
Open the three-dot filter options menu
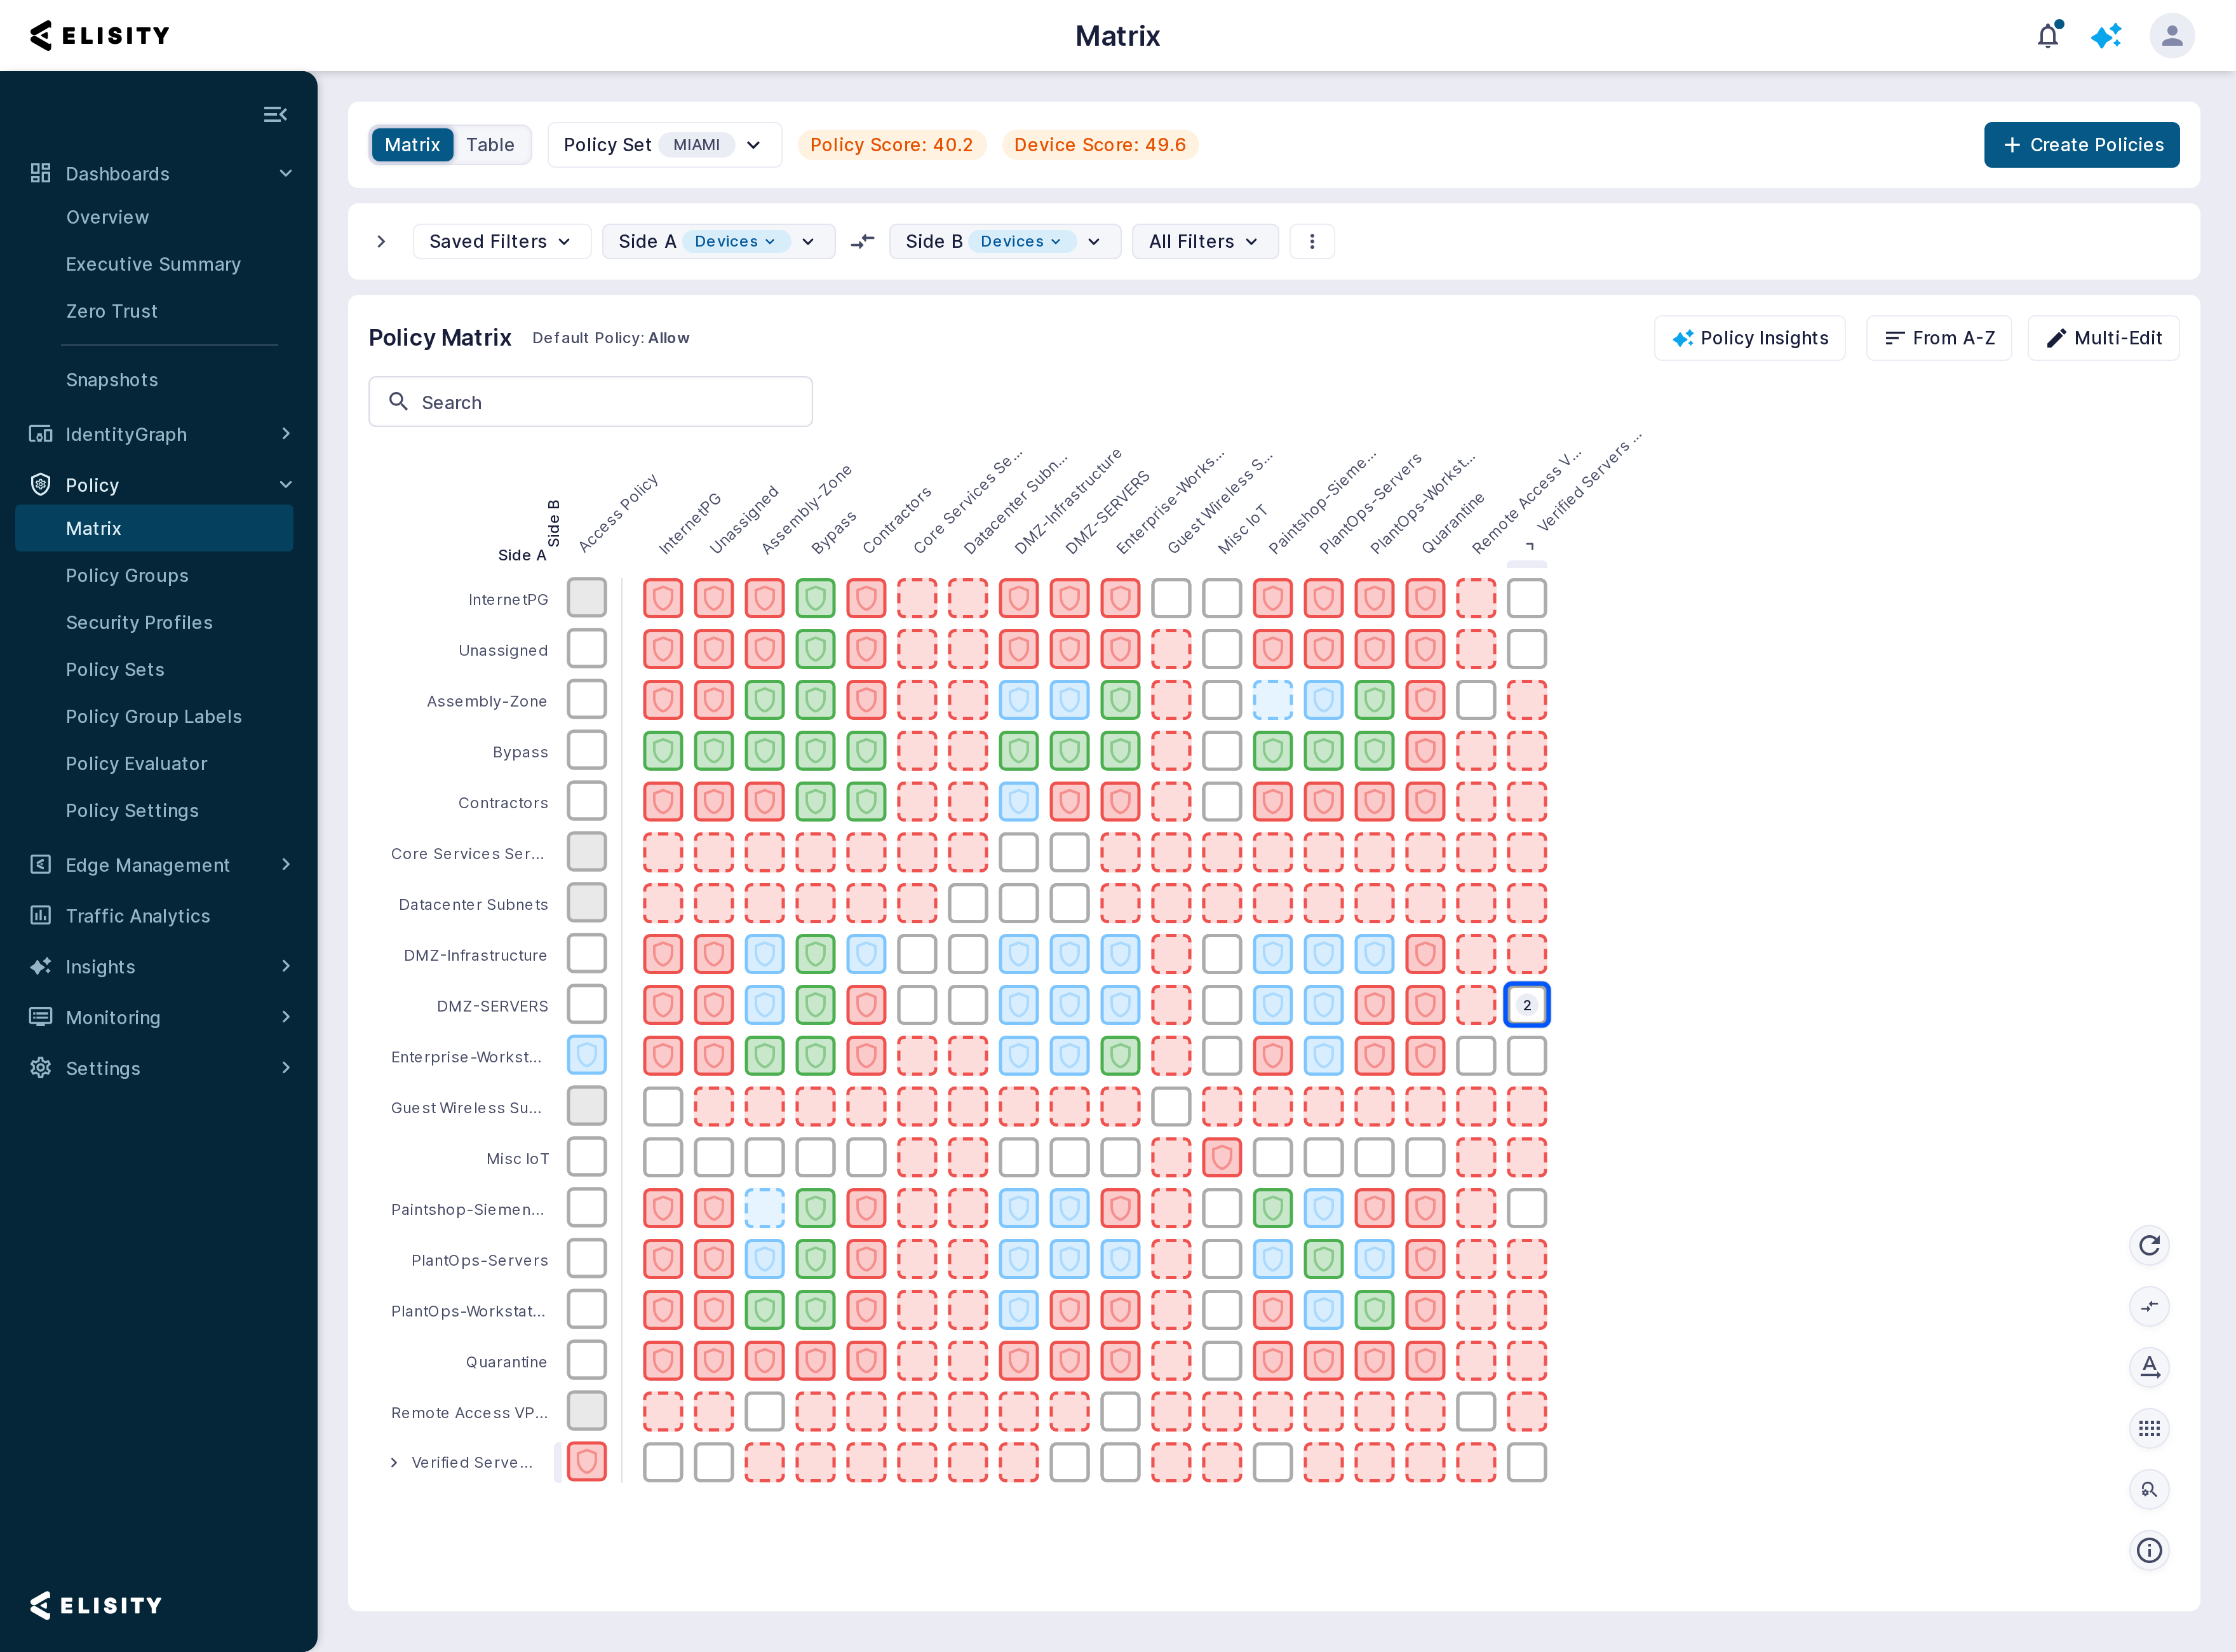(1312, 241)
